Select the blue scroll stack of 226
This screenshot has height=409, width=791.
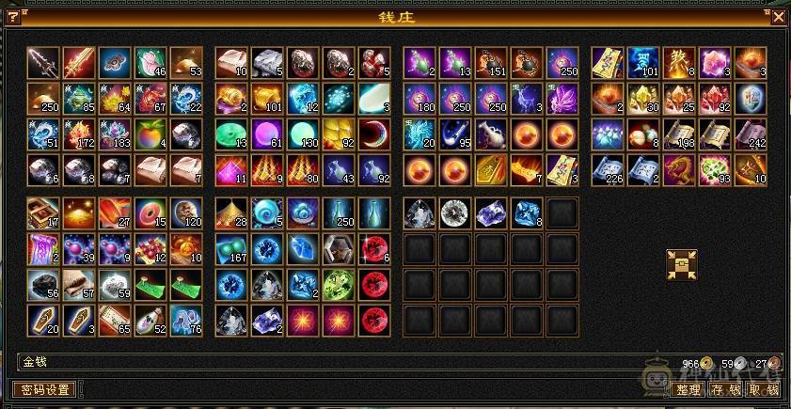pos(608,170)
